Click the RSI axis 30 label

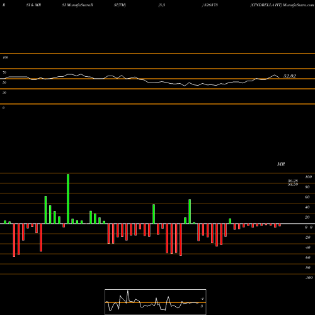[4, 93]
